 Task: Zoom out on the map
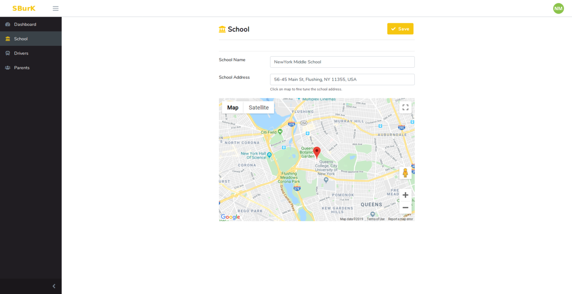(x=406, y=207)
